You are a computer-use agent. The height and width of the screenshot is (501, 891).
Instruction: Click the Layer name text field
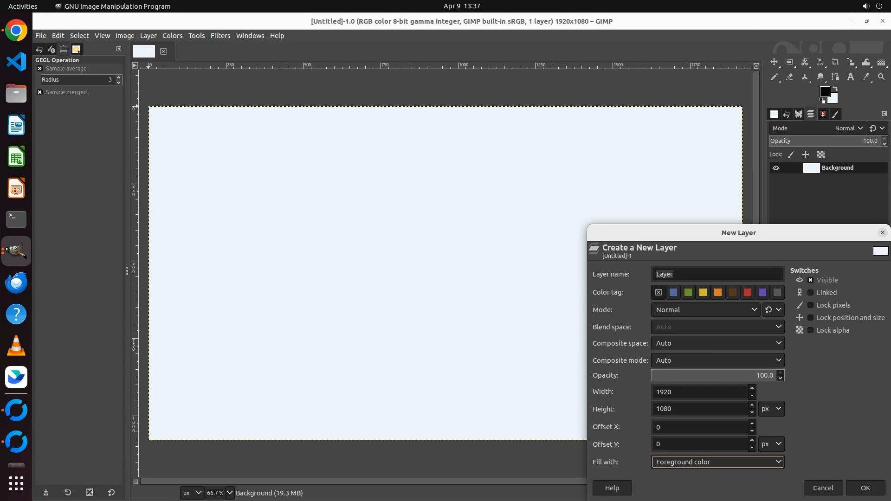(x=717, y=274)
